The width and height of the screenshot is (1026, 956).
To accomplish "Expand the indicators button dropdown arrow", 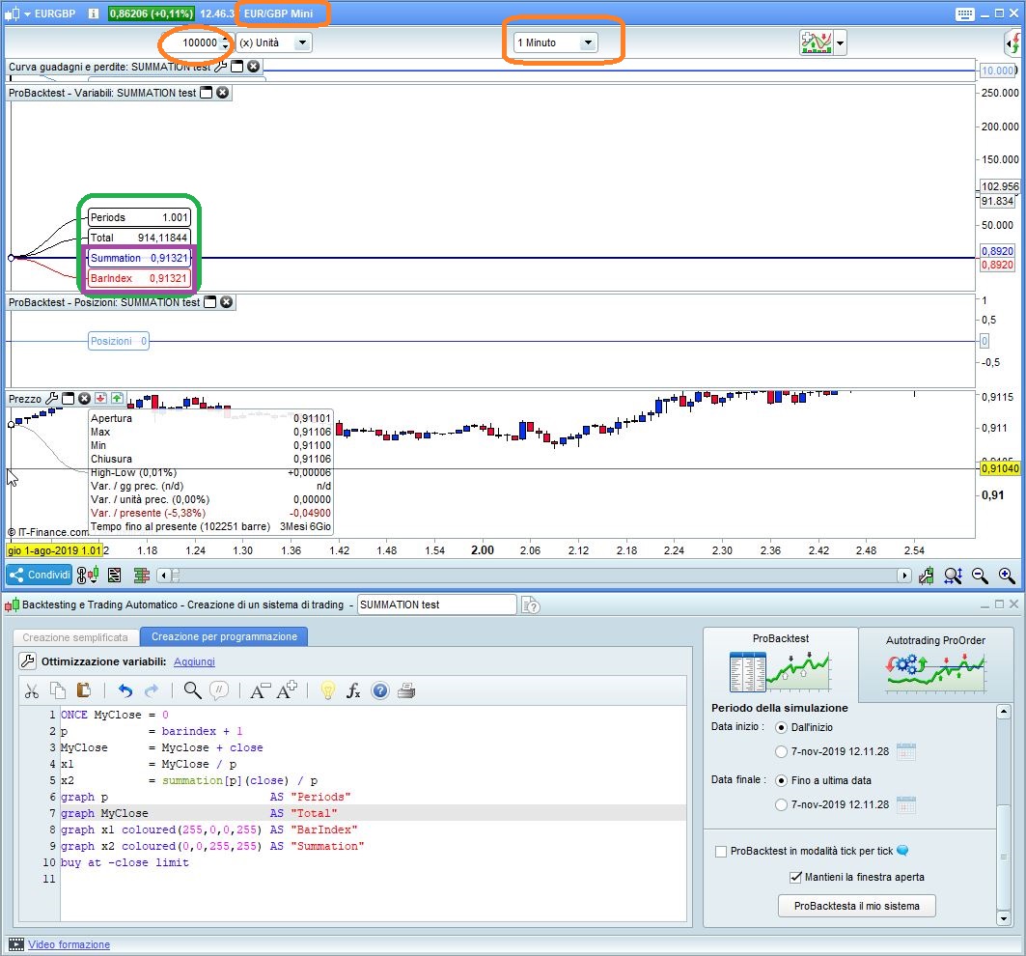I will [x=840, y=43].
